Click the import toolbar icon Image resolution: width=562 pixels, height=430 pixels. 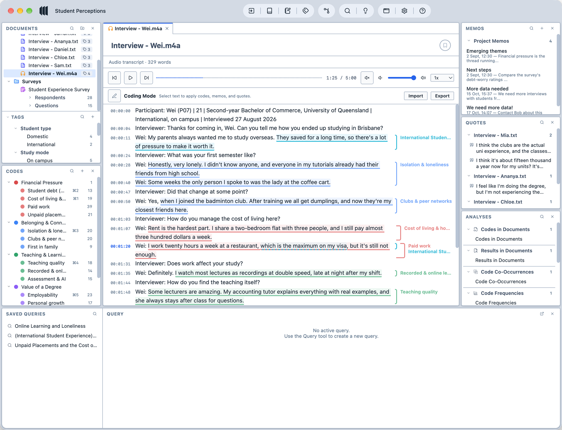pyautogui.click(x=251, y=11)
